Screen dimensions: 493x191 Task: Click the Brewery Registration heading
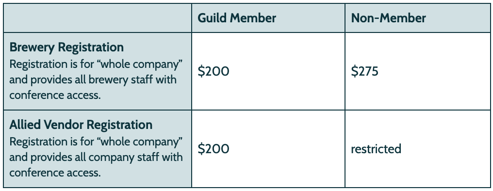tap(66, 47)
